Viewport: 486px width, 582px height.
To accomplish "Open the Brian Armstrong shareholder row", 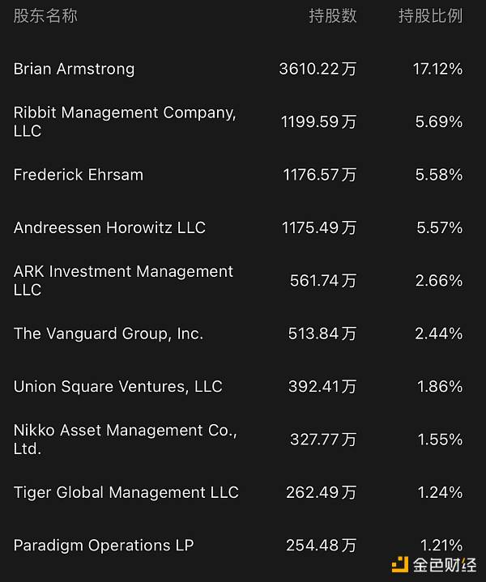I will (75, 69).
